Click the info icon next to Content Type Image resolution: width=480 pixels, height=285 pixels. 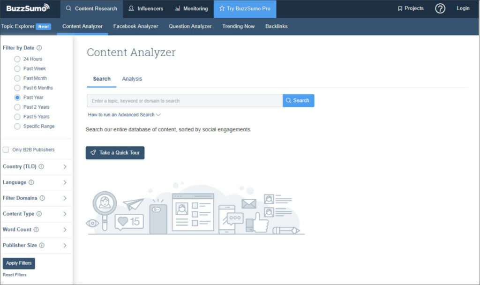pos(39,214)
